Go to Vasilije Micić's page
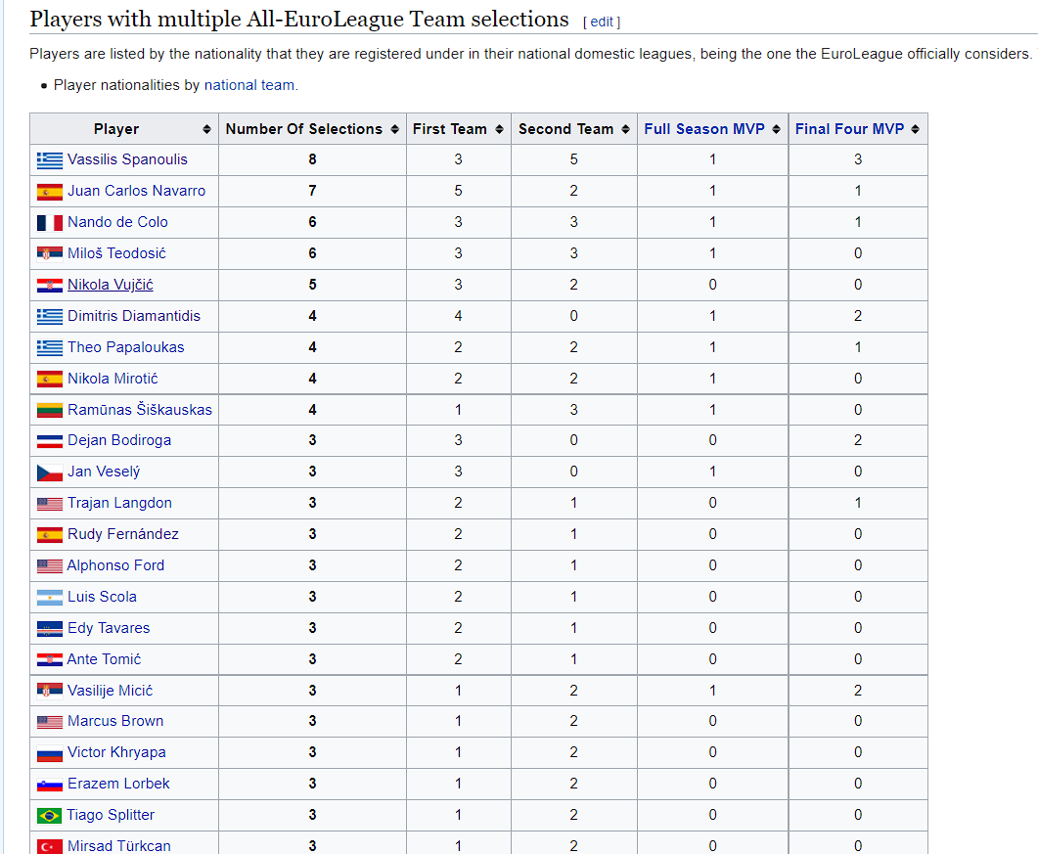 pyautogui.click(x=110, y=691)
